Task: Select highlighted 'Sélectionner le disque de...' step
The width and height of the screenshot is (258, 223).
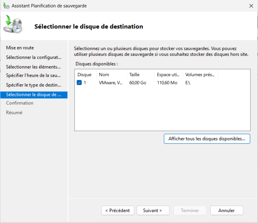Action: click(x=33, y=95)
